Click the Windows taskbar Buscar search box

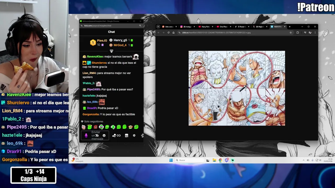pyautogui.click(x=189, y=160)
